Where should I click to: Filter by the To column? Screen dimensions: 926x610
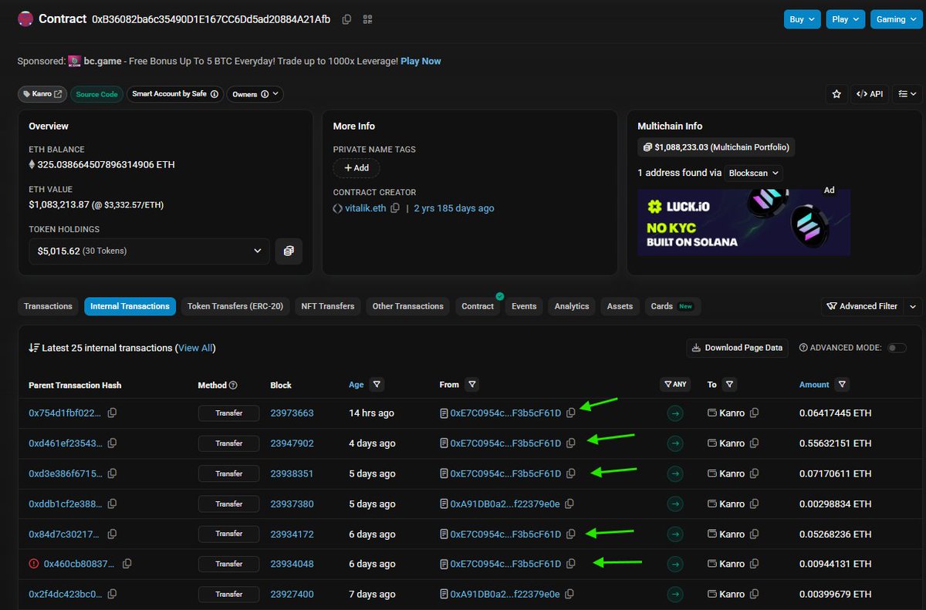pyautogui.click(x=730, y=384)
